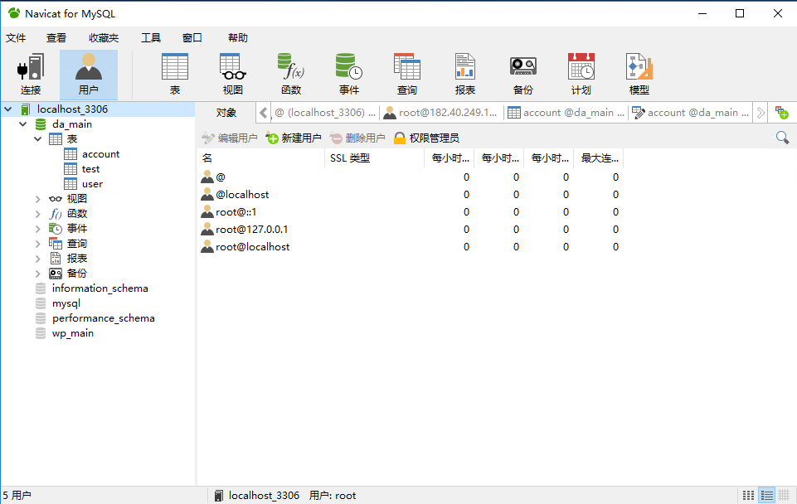Open the 文件 menu
This screenshot has height=504, width=797.
coord(16,37)
